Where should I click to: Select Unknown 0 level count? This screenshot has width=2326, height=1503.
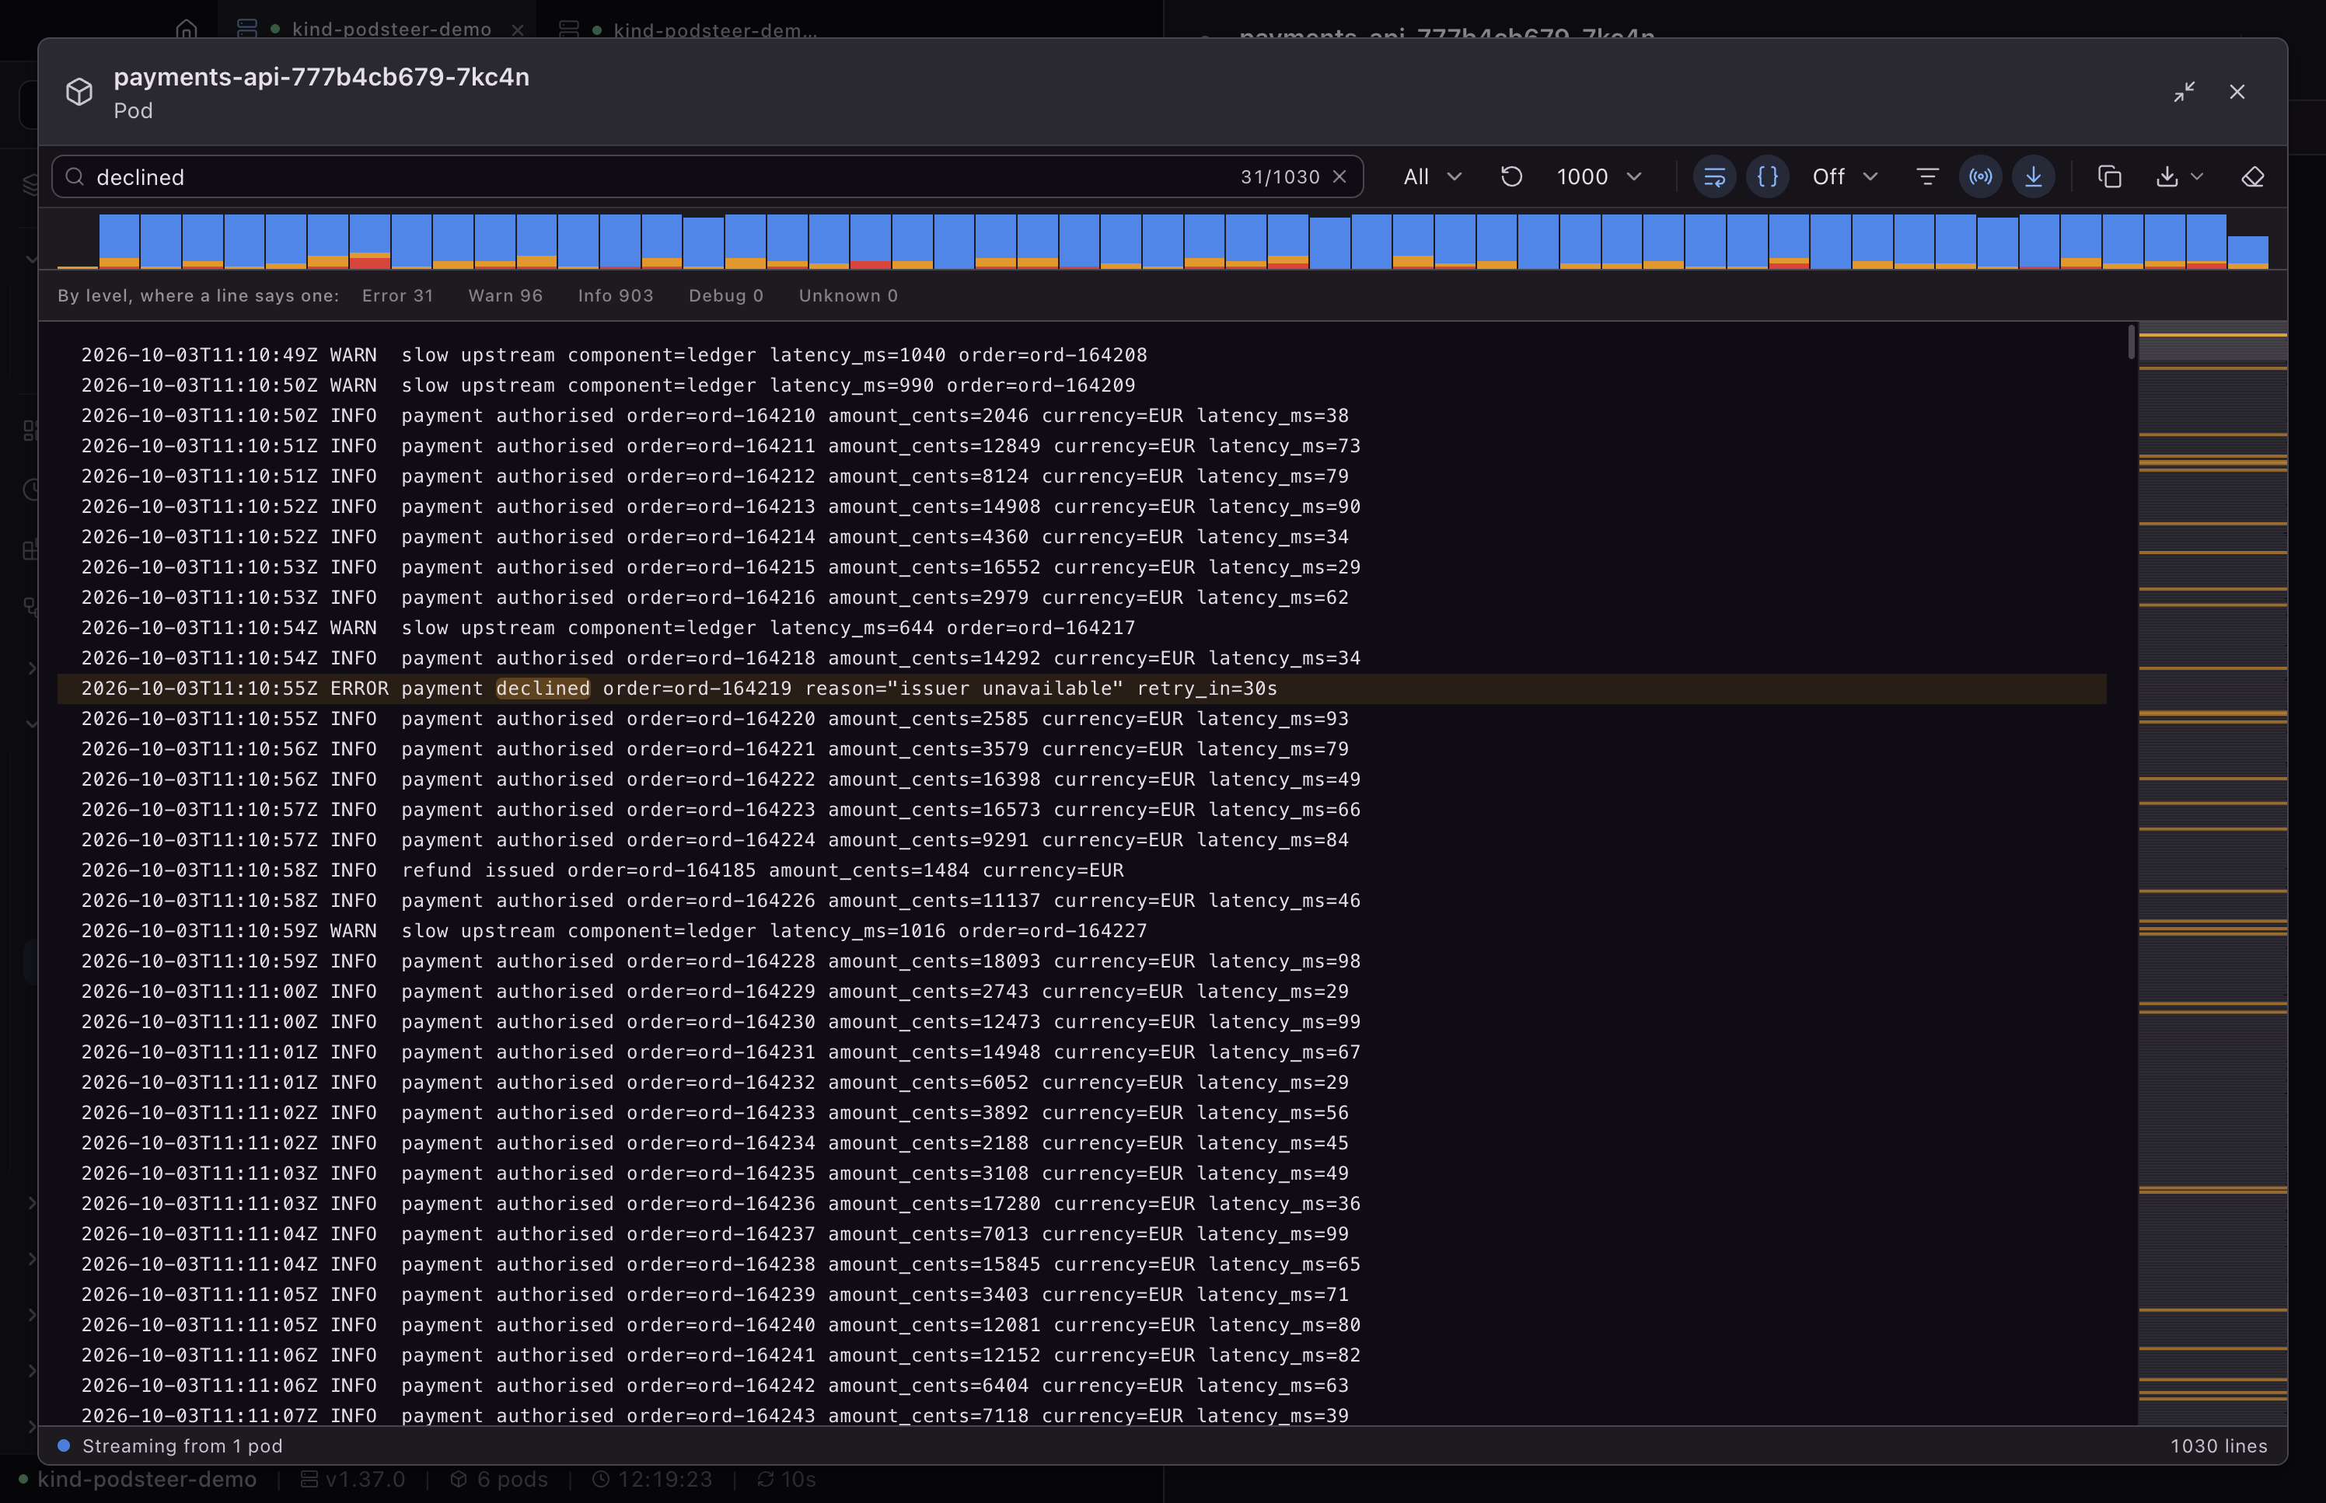848,296
